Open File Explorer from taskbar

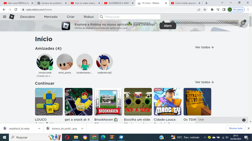(76, 137)
